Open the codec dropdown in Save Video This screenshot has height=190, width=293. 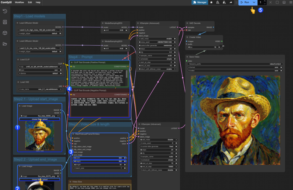pyautogui.click(x=235, y=71)
